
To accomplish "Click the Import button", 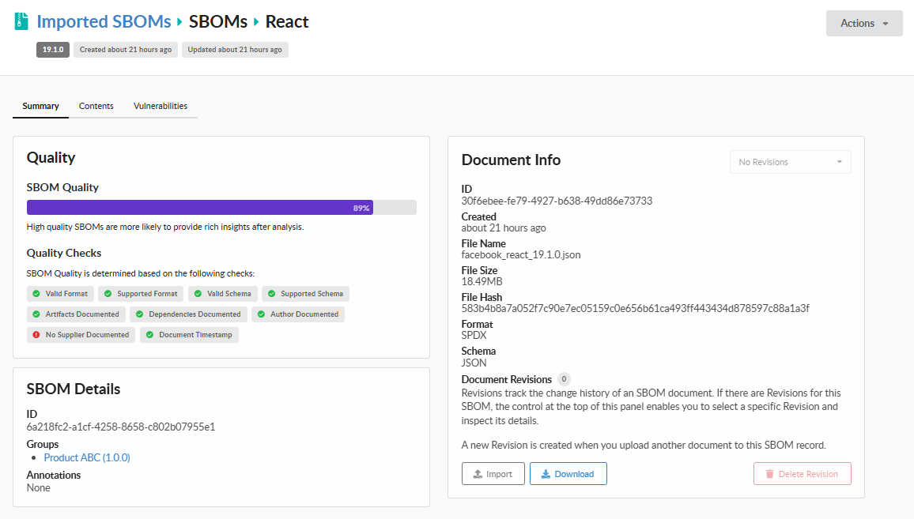I will click(x=493, y=473).
